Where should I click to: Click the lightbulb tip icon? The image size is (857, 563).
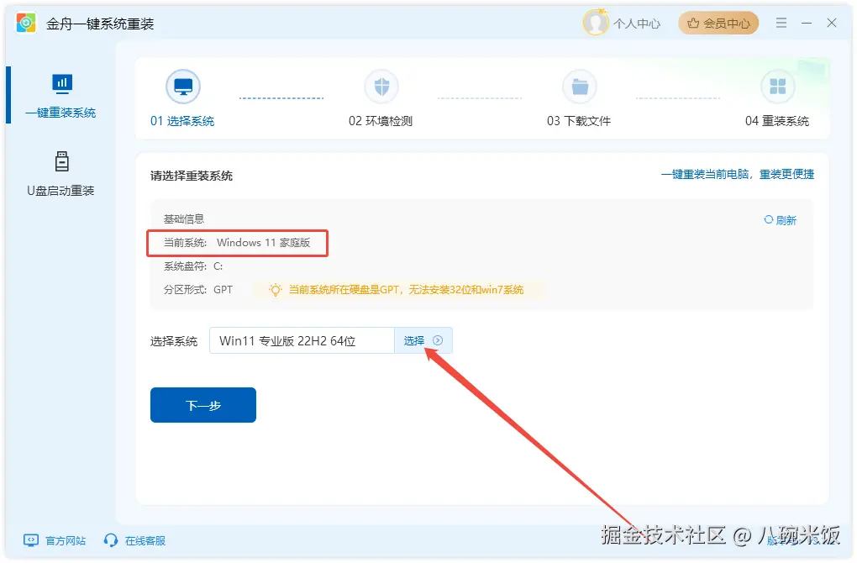coord(276,290)
